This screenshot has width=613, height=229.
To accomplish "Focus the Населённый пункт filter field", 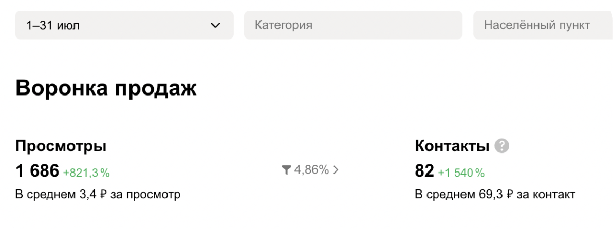I will 542,25.
